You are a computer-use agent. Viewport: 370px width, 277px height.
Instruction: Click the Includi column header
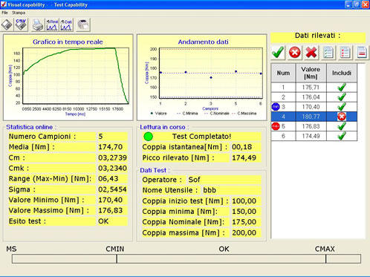342,73
